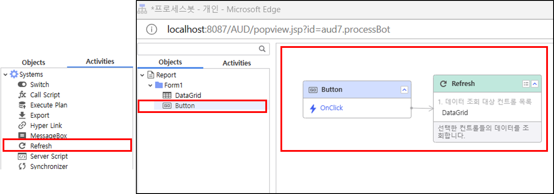Viewport: 554px width, 194px height.
Task: Click the OnClick event link
Action: (x=331, y=108)
